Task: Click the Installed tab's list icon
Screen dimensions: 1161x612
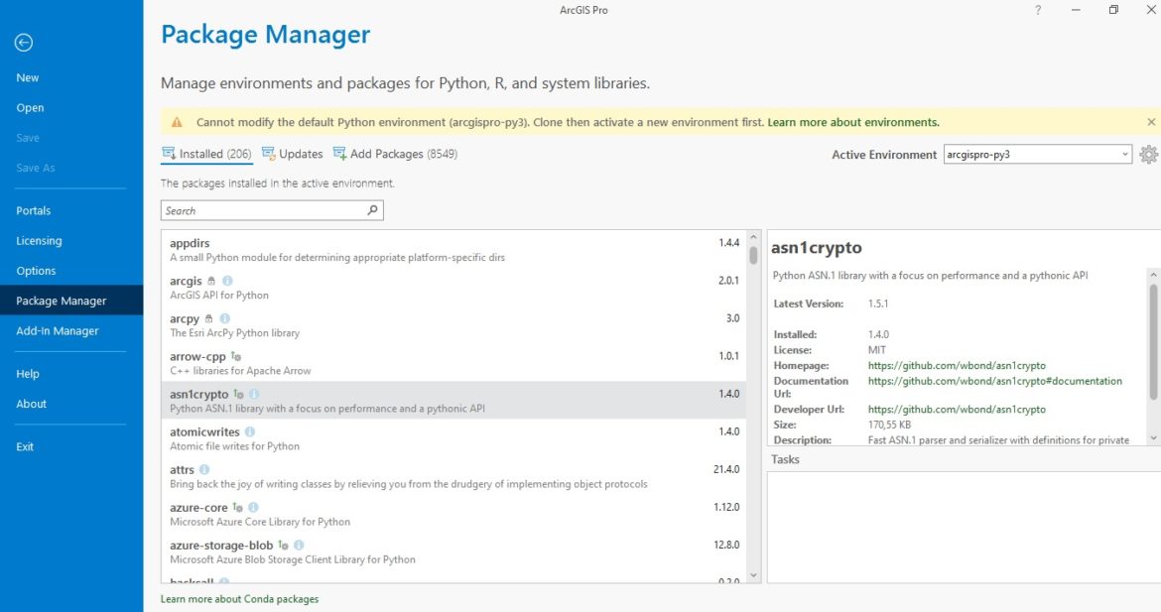Action: (x=169, y=153)
